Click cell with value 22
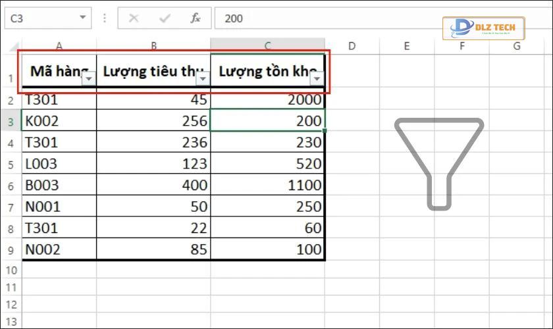Viewport: 553px width, 329px height. click(x=153, y=228)
